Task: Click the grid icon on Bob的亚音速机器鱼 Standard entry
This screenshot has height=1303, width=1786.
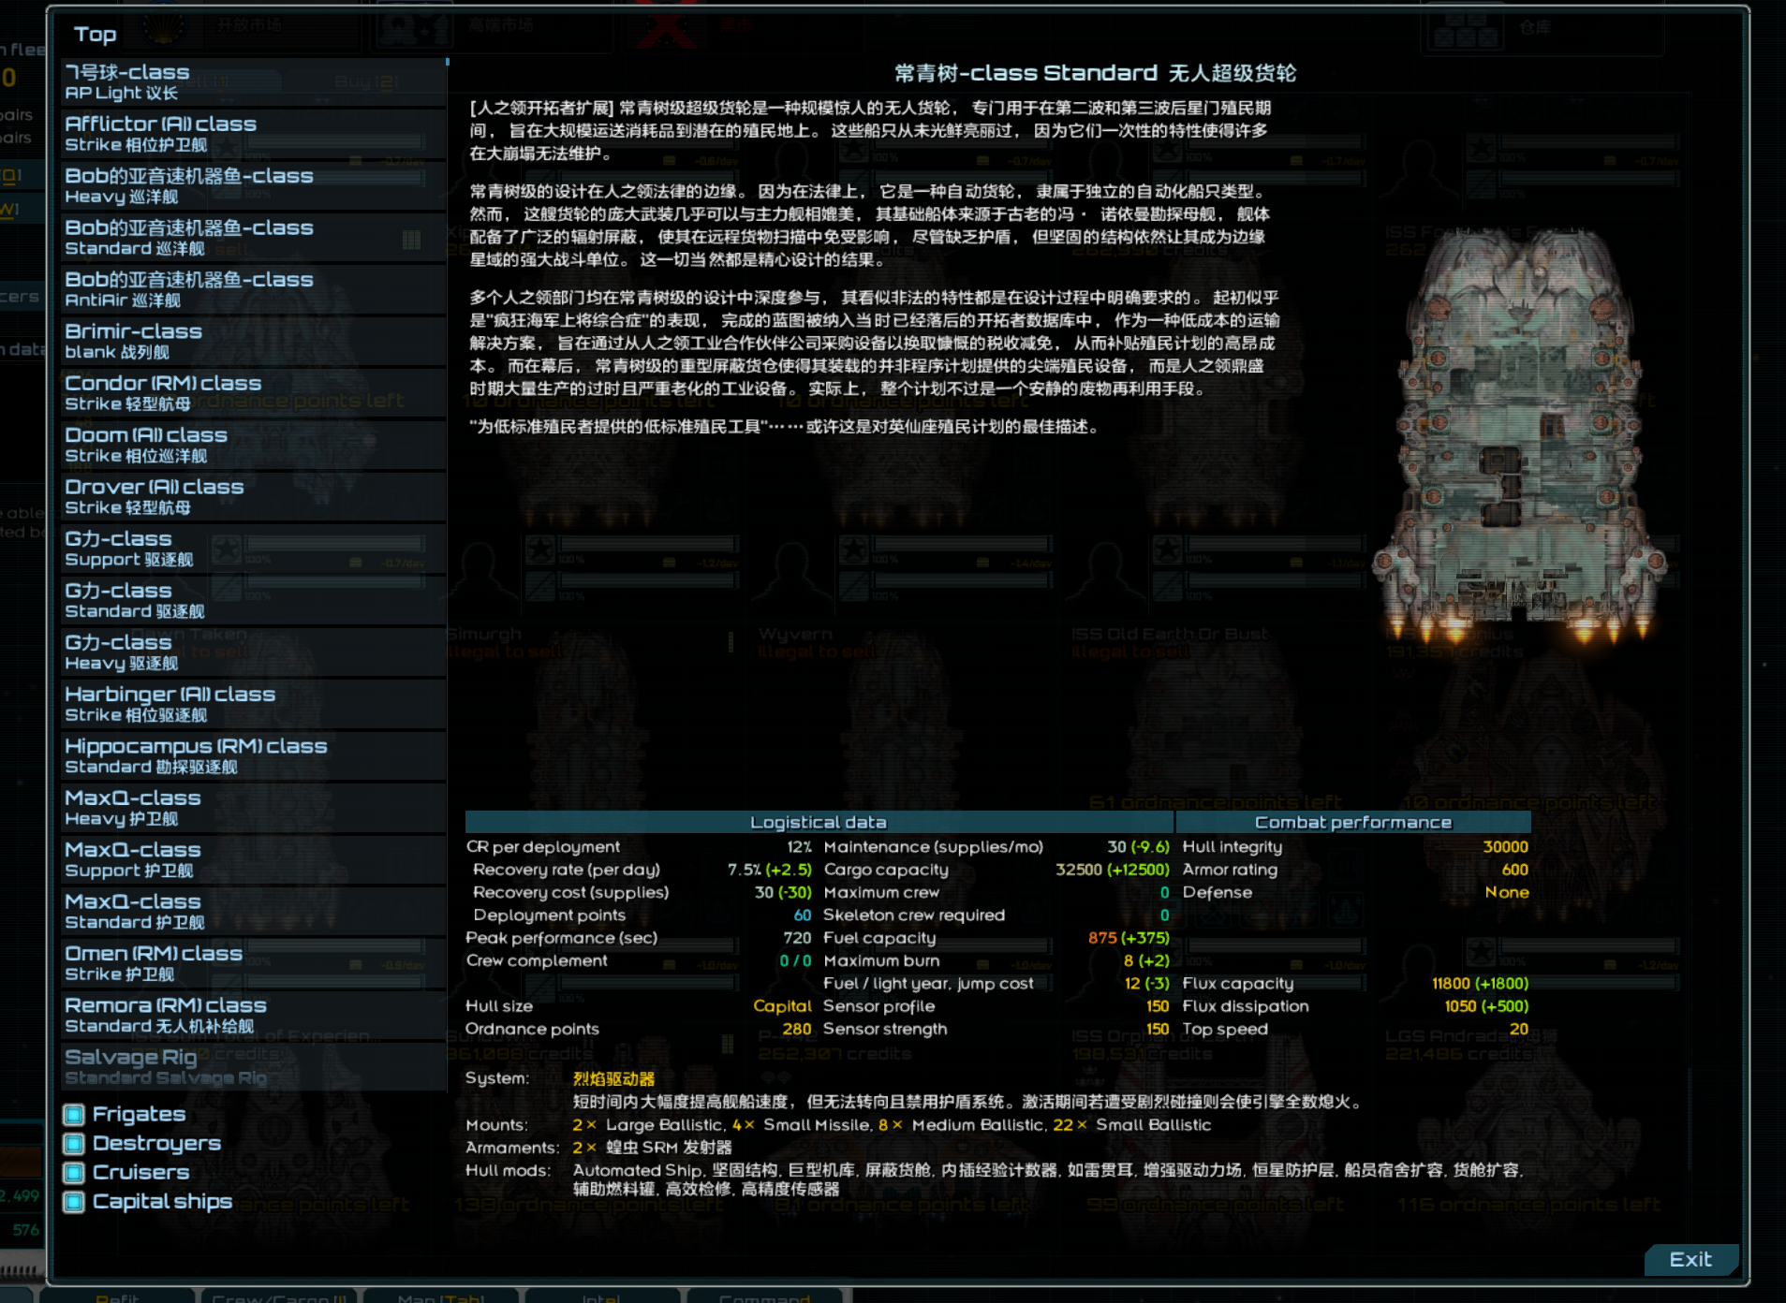Action: point(410,240)
